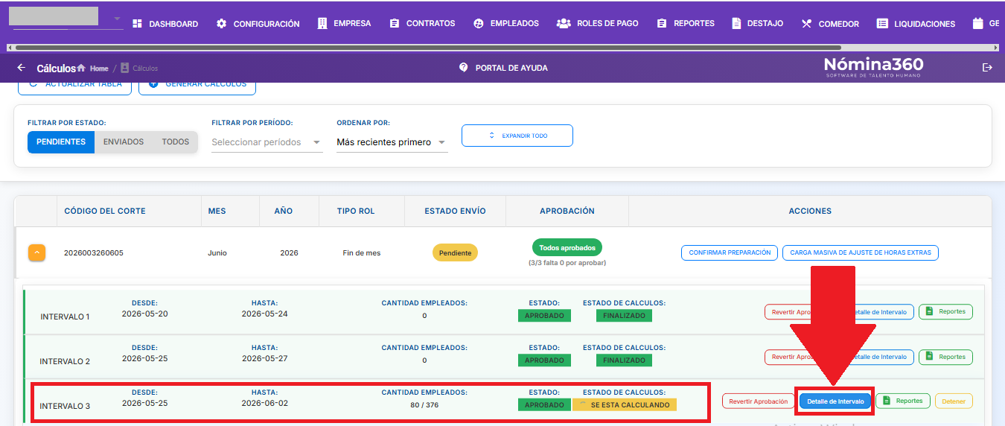Click Detener for Intervalo 3
The height and width of the screenshot is (426, 1005).
coord(954,401)
